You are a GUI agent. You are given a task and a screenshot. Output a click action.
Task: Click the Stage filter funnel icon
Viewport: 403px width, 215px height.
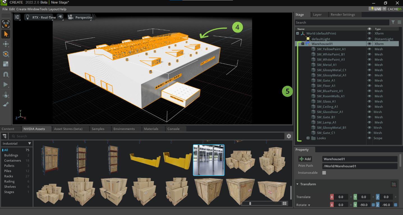(393, 22)
